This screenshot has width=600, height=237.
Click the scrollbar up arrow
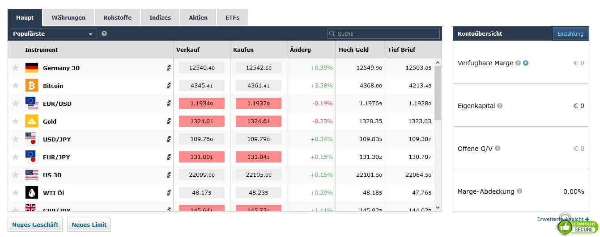click(438, 63)
